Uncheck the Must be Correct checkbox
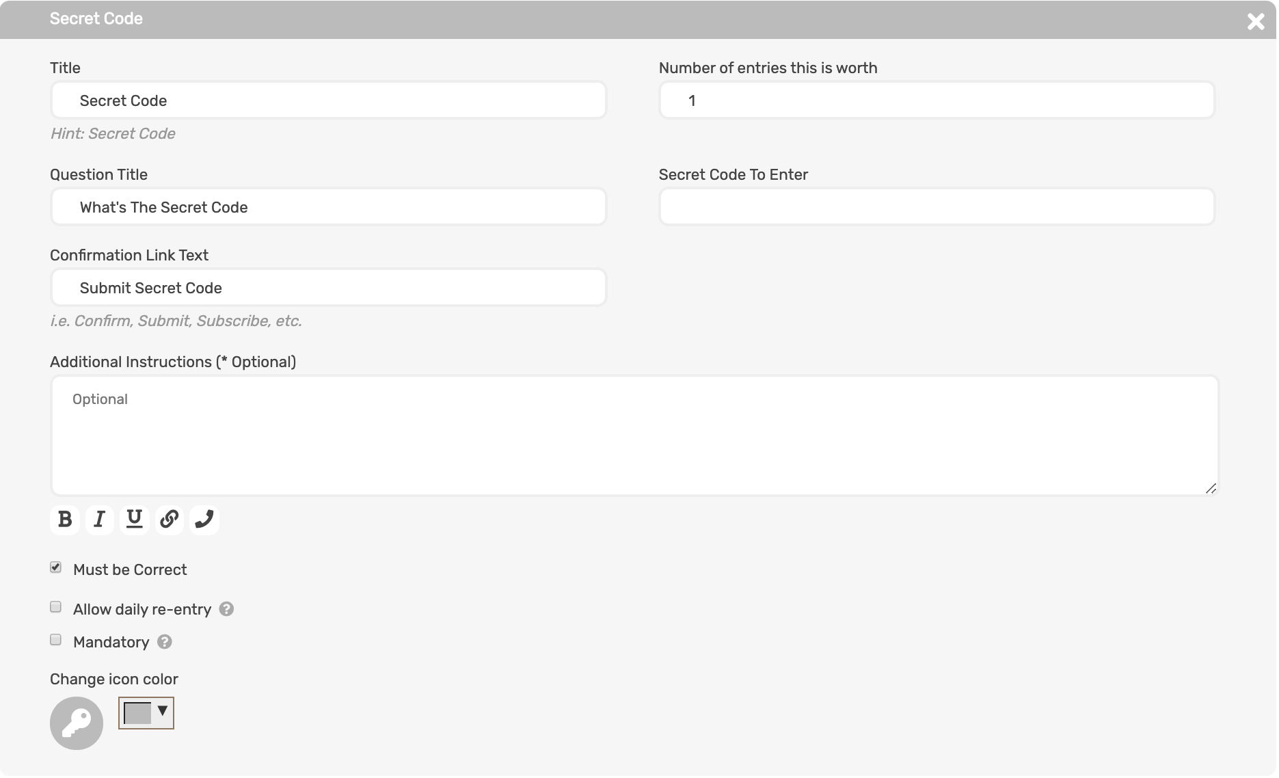 click(x=55, y=567)
